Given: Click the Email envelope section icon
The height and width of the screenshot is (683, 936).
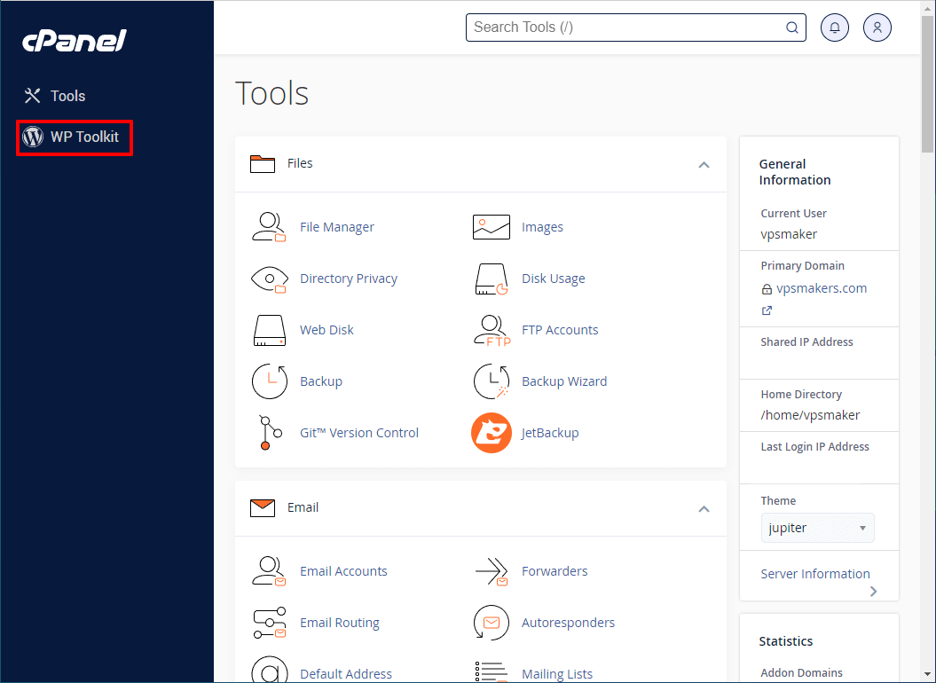Looking at the screenshot, I should point(263,508).
